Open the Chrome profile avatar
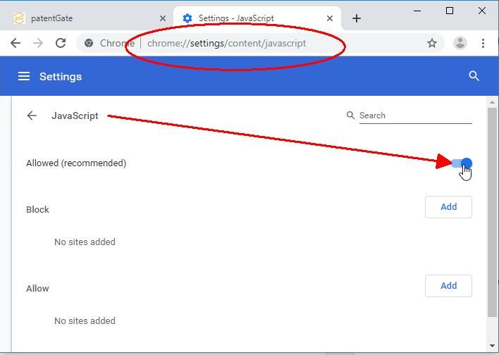499x355 pixels. pyautogui.click(x=460, y=43)
